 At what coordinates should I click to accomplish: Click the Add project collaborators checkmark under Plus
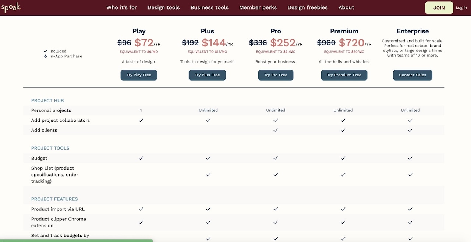tap(208, 120)
